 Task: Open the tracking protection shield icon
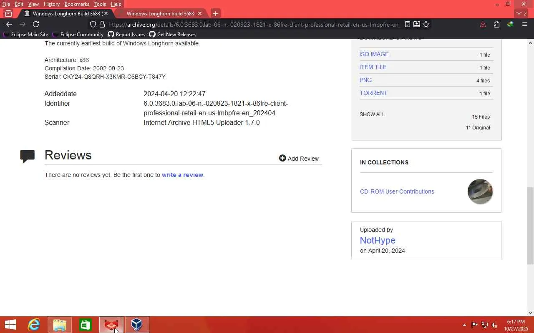tap(93, 25)
